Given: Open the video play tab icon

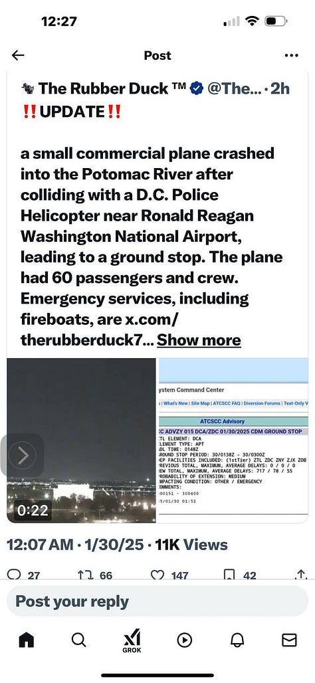Looking at the screenshot, I should (184, 640).
